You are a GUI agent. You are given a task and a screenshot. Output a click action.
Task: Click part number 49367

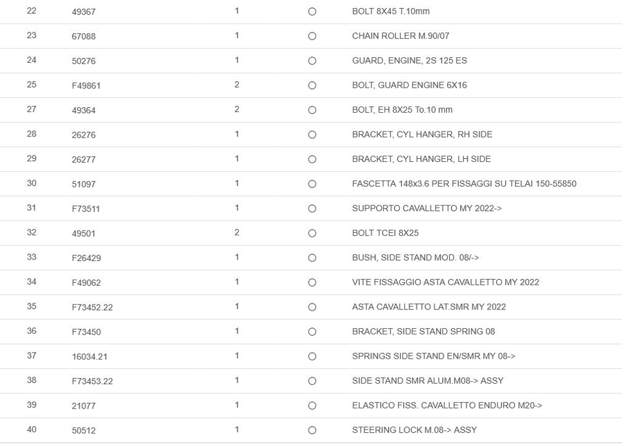click(83, 12)
